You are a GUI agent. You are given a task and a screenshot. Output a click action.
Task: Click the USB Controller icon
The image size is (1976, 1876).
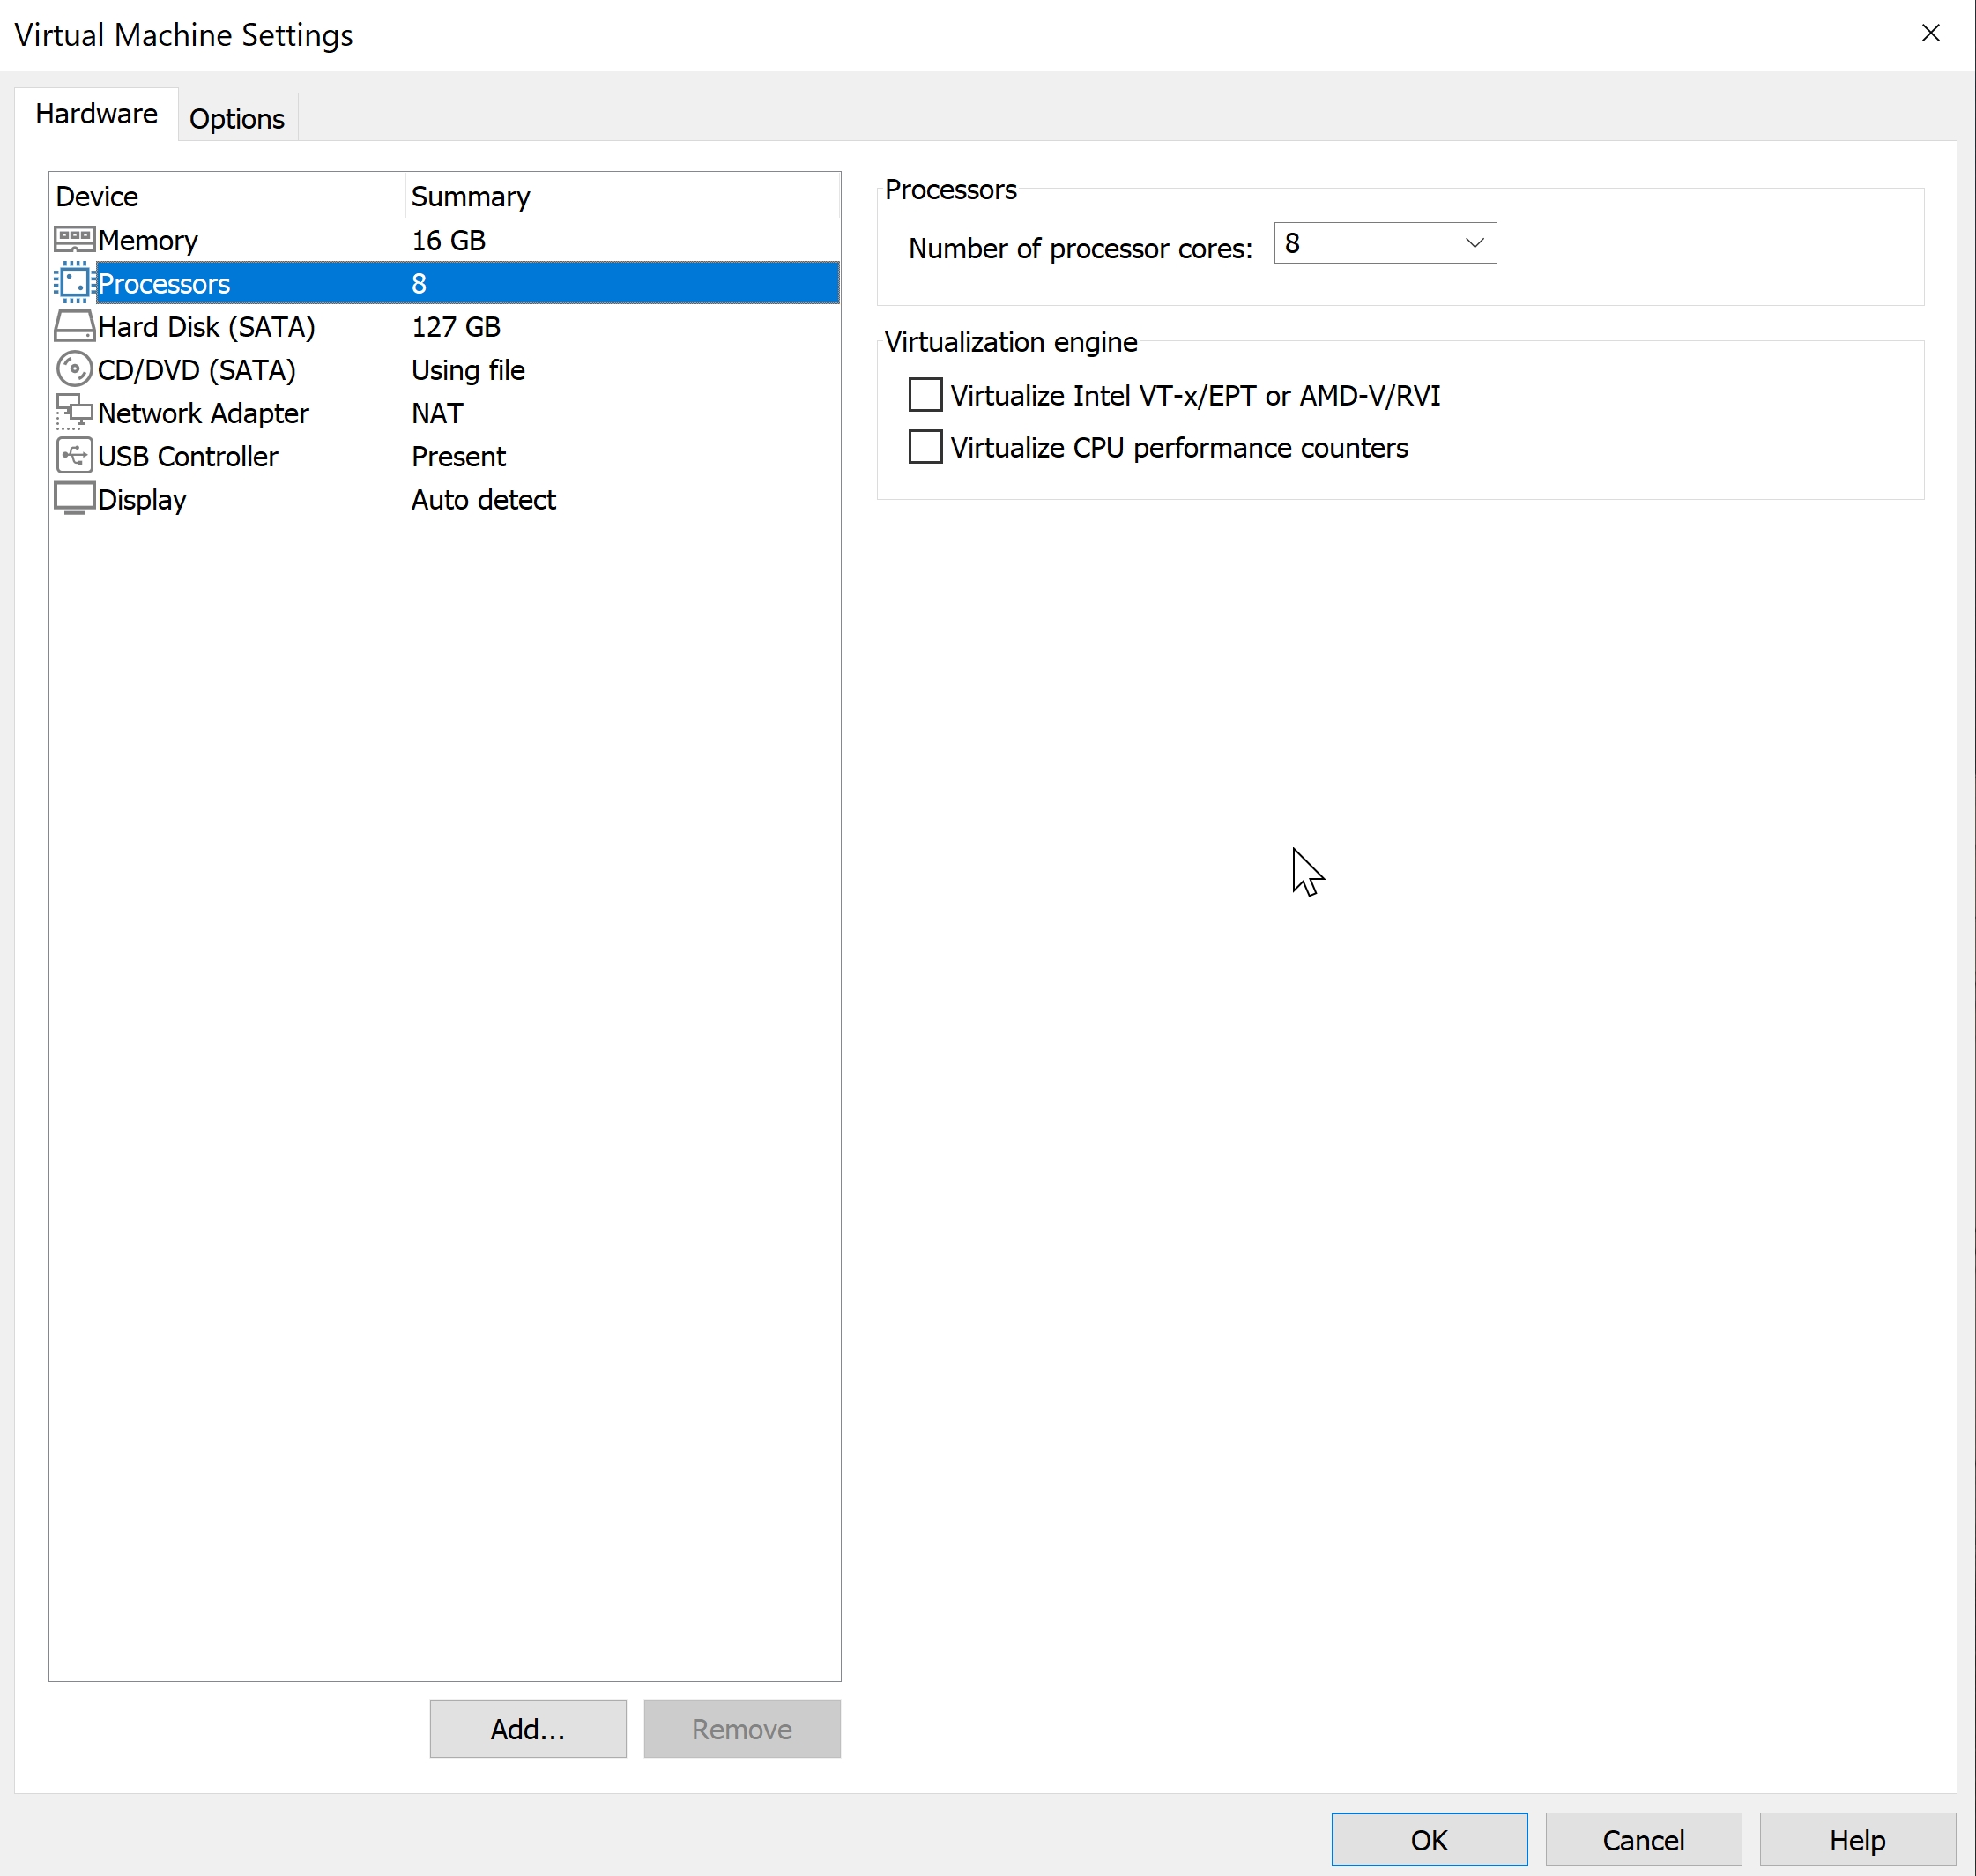click(x=74, y=456)
